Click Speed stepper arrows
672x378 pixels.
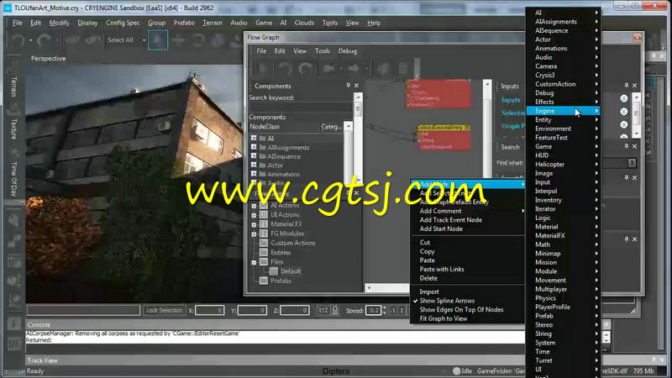tap(385, 310)
